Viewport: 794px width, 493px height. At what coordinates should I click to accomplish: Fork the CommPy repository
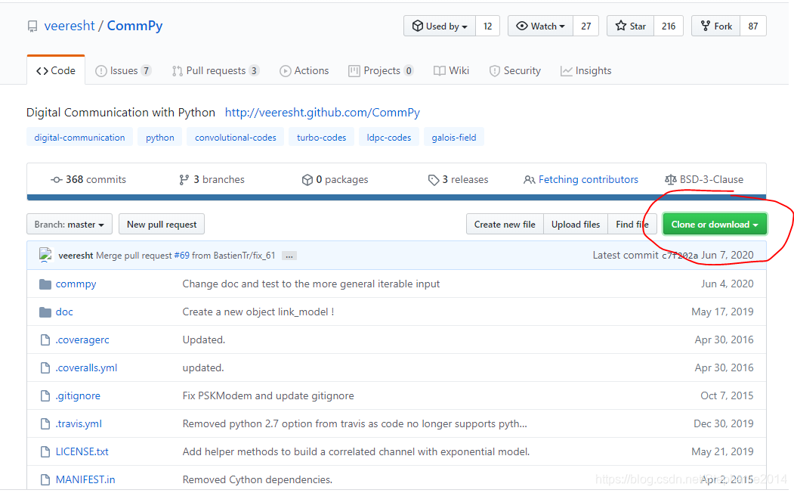(x=716, y=26)
